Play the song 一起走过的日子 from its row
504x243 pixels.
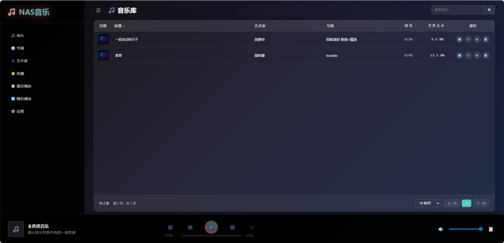pyautogui.click(x=459, y=40)
